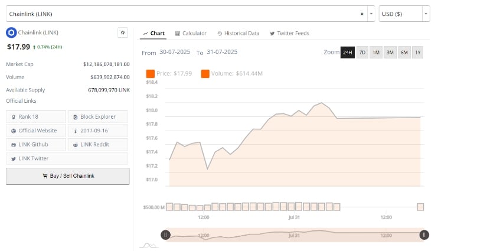Click the left range navigator handle

165,235
